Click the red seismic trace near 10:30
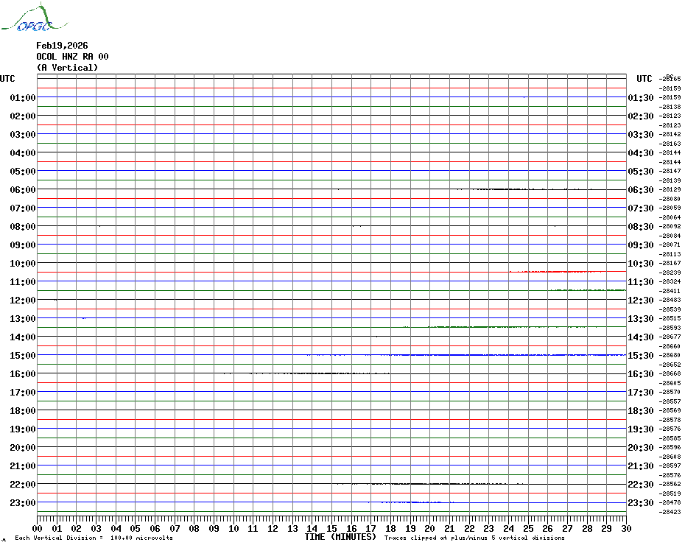The width and height of the screenshot is (685, 548). (567, 272)
